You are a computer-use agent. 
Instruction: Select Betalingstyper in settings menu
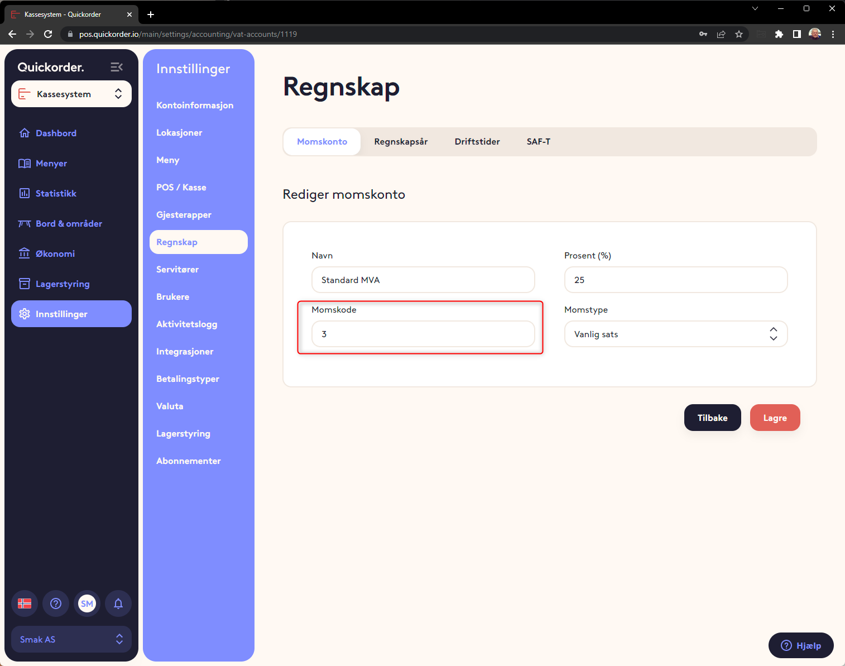point(188,378)
